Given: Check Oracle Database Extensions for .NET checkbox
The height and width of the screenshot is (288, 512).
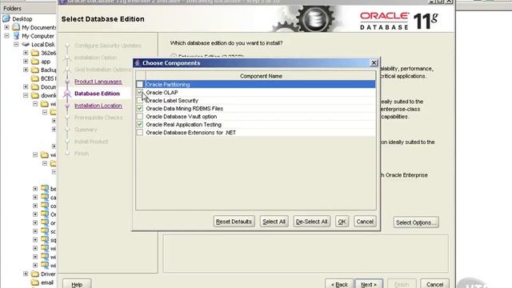Looking at the screenshot, I should coord(140,133).
